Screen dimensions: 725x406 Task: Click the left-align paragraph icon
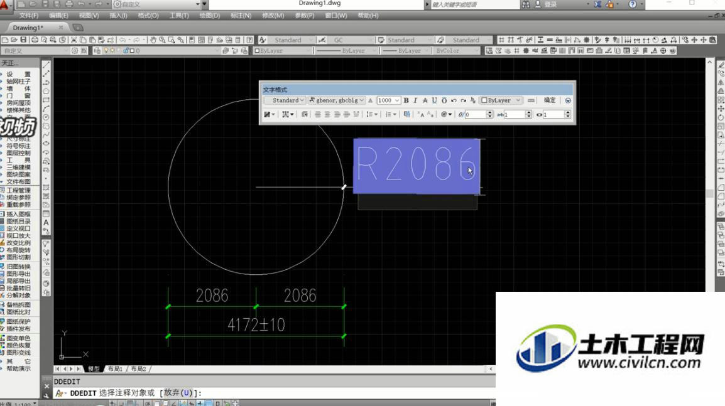click(318, 114)
